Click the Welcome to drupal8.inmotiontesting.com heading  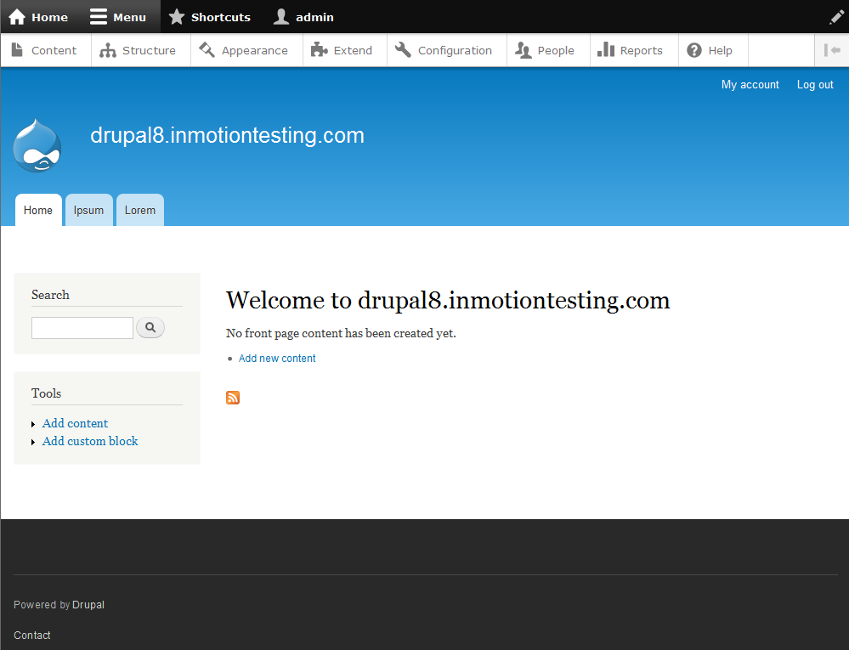click(448, 301)
